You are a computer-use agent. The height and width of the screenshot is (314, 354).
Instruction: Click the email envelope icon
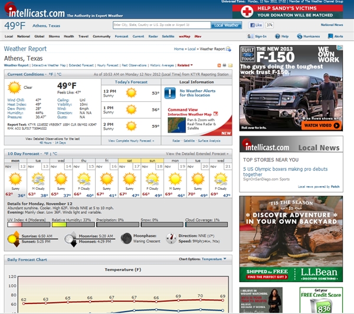(x=230, y=65)
